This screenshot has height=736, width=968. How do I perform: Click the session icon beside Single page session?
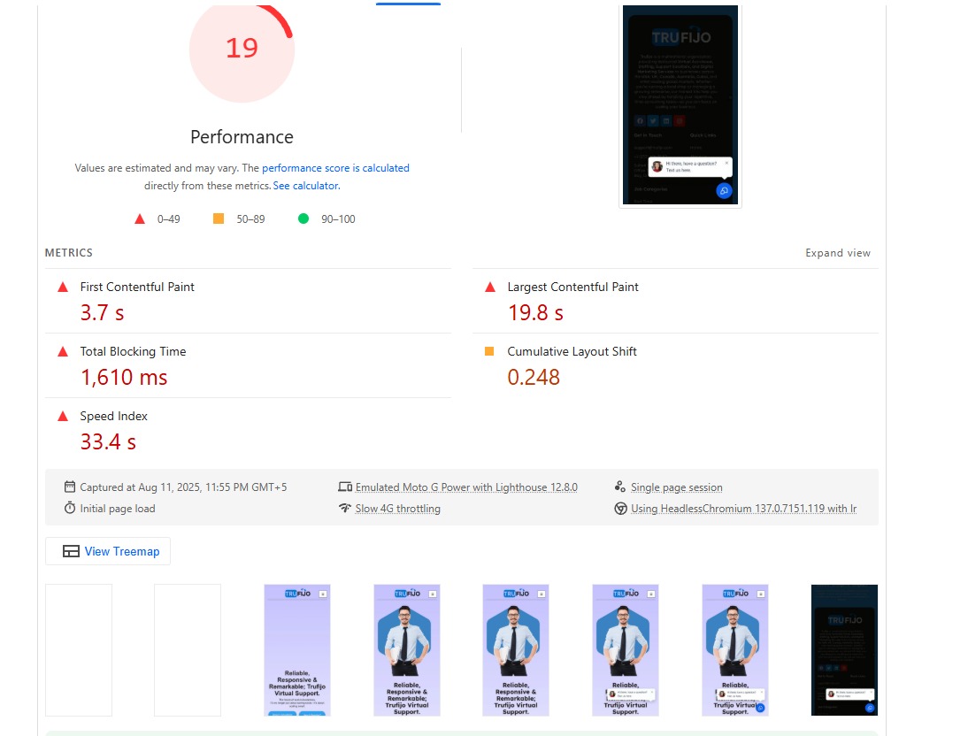coord(619,487)
